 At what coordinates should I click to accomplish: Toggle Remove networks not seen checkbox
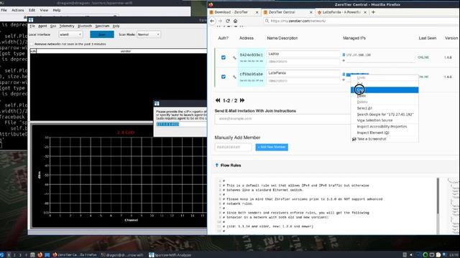[32, 44]
